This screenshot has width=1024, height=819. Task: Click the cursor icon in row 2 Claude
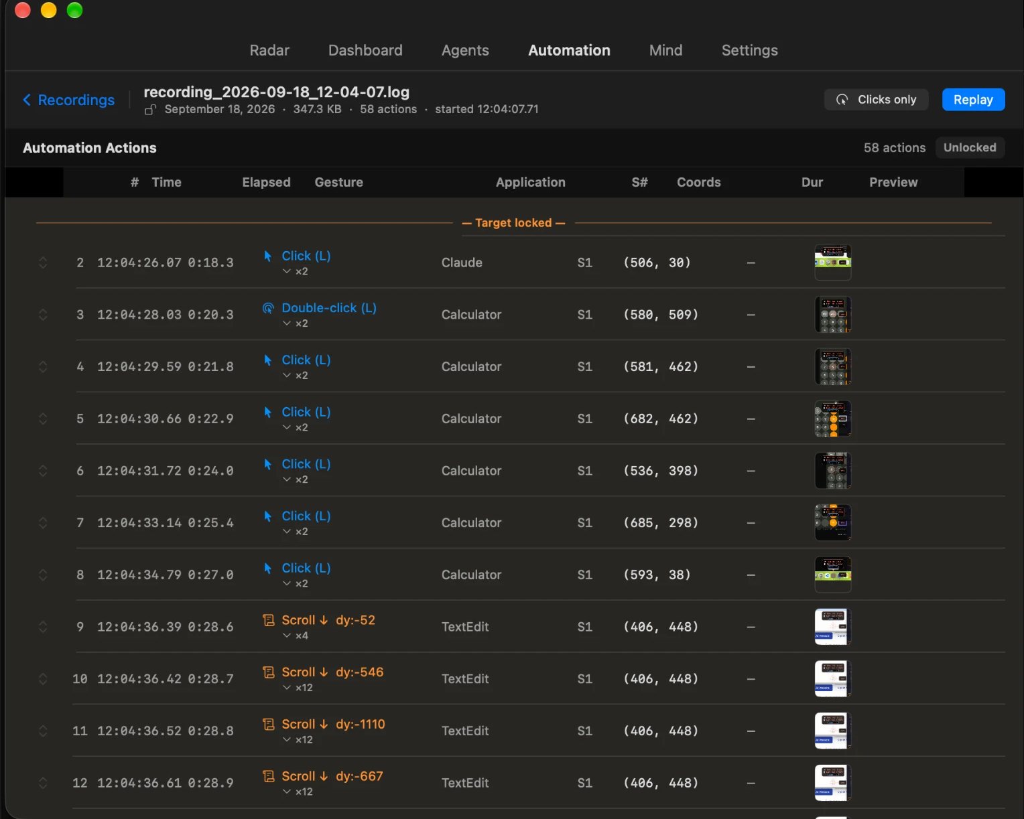pos(268,256)
